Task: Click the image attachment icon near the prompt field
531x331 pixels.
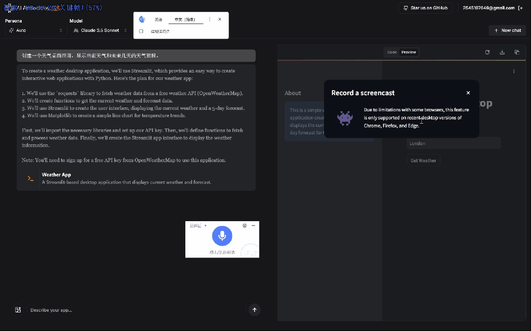Action: 18,309
